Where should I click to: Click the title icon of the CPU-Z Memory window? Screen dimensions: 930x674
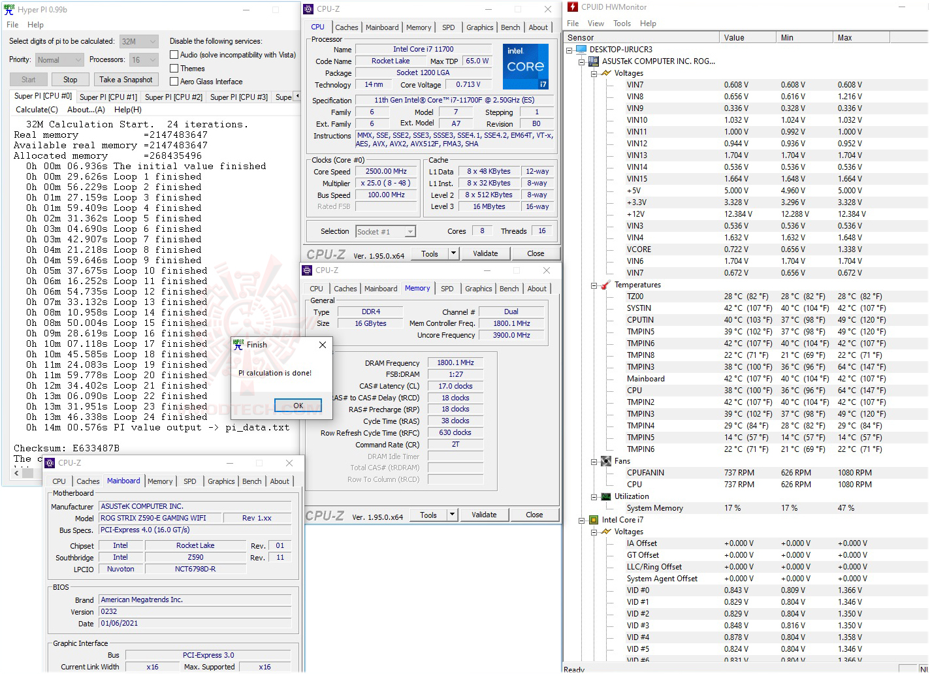[x=308, y=270]
